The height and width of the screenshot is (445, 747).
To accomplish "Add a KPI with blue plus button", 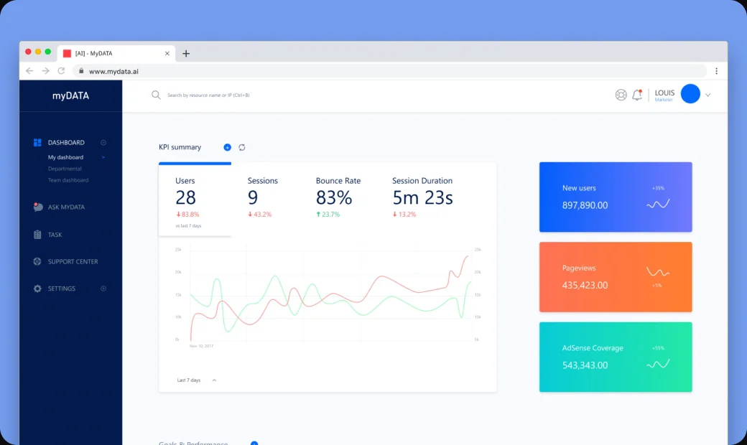I will pos(227,148).
